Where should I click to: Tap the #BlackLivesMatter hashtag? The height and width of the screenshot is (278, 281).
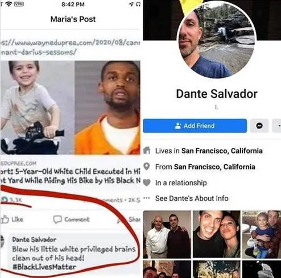44,267
